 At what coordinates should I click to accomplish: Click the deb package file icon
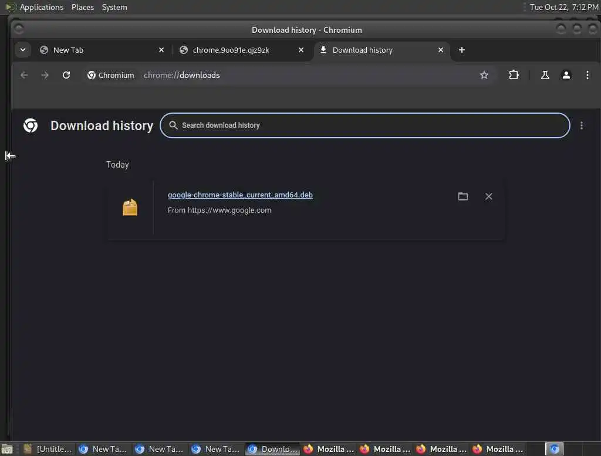pyautogui.click(x=130, y=207)
